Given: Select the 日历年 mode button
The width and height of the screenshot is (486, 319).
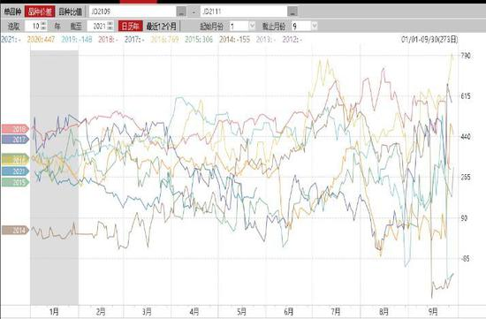Looking at the screenshot, I should pyautogui.click(x=131, y=26).
